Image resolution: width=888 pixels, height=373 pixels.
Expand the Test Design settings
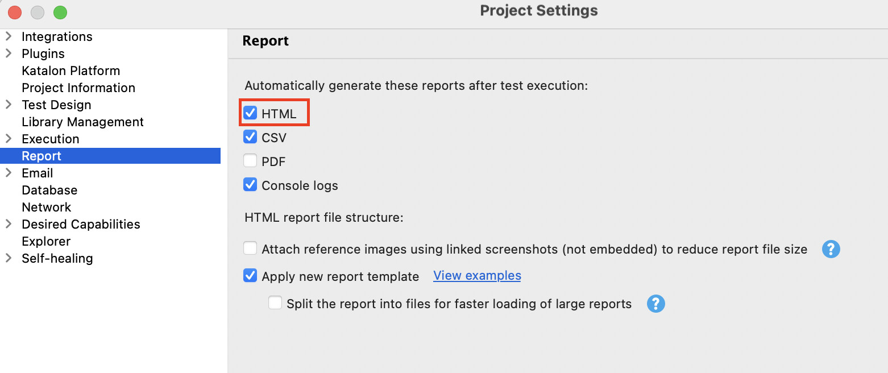tap(9, 105)
